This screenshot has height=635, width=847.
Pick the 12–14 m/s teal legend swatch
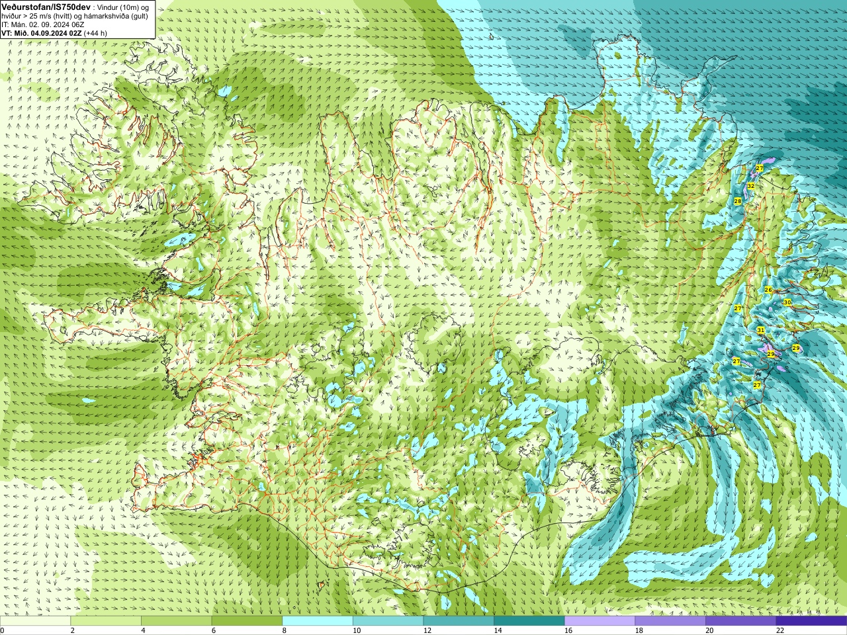coord(459,621)
